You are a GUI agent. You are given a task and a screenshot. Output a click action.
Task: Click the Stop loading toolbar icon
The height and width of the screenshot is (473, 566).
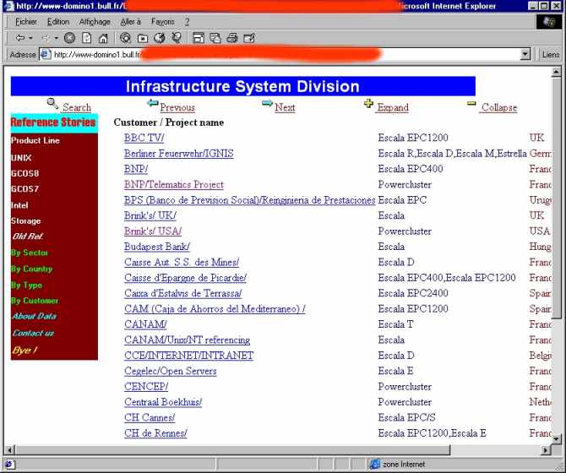pos(69,37)
